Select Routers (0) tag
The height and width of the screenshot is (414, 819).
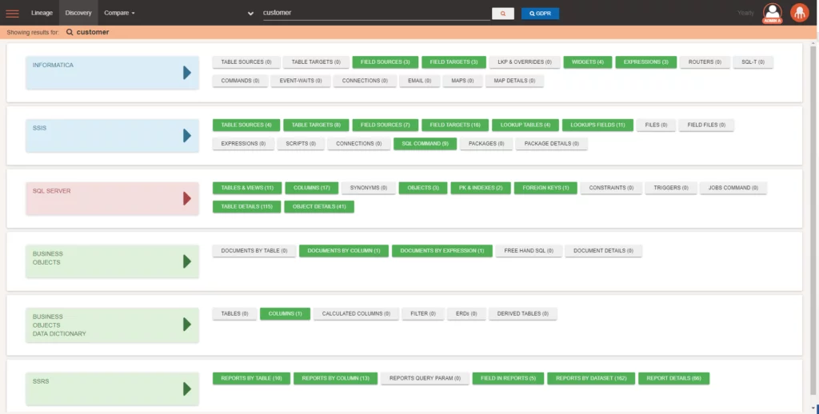[x=705, y=62]
